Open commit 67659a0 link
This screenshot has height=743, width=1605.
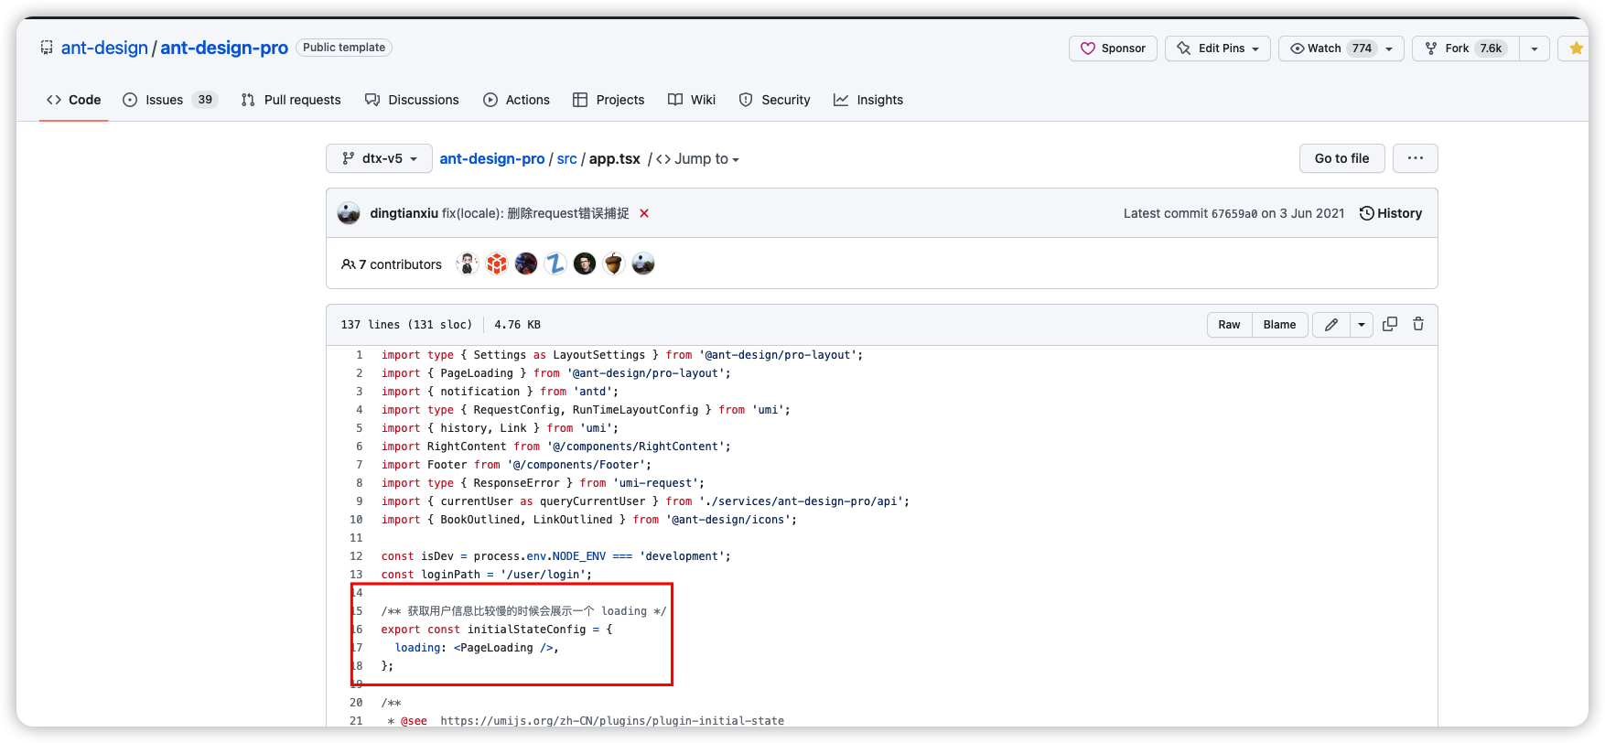tap(1234, 213)
